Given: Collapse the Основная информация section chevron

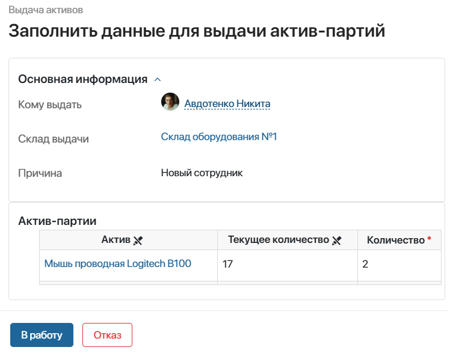Looking at the screenshot, I should [x=158, y=79].
